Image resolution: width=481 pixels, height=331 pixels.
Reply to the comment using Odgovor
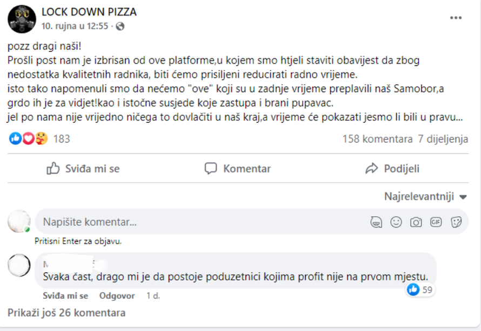(117, 295)
